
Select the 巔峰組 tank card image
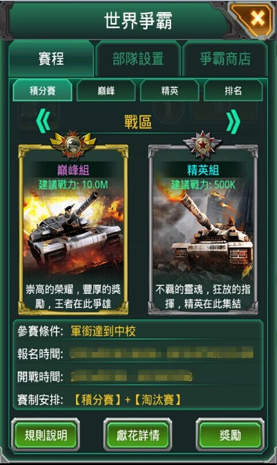click(x=73, y=230)
